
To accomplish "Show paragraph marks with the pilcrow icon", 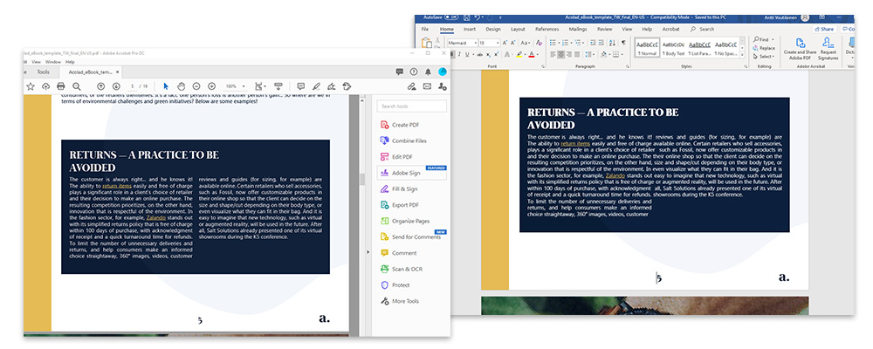I will (623, 42).
